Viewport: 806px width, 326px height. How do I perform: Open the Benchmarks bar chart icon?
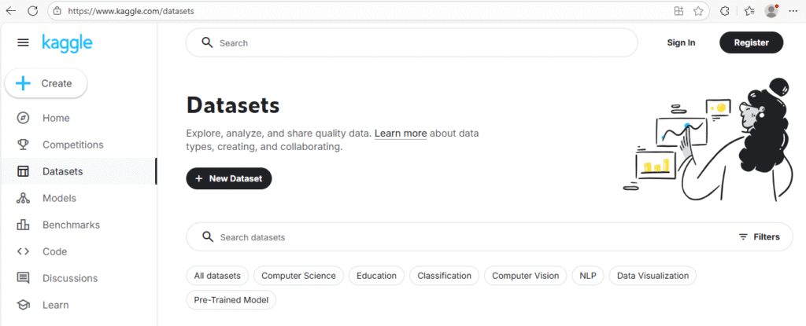[x=24, y=225]
